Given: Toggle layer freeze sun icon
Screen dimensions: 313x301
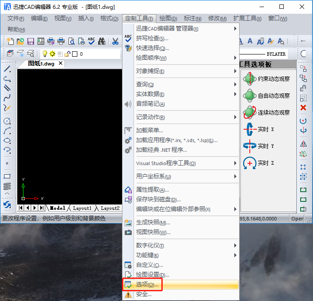Looking at the screenshot, I should tap(52, 54).
